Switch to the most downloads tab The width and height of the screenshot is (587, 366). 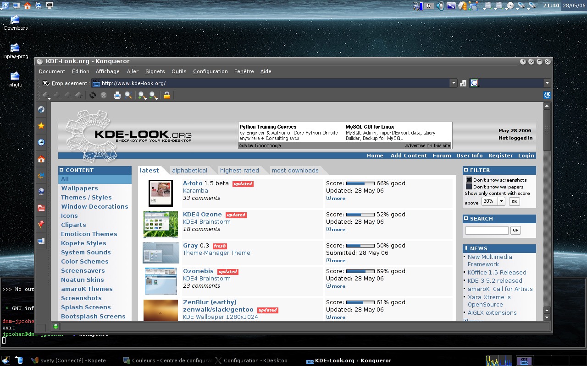[x=295, y=170]
